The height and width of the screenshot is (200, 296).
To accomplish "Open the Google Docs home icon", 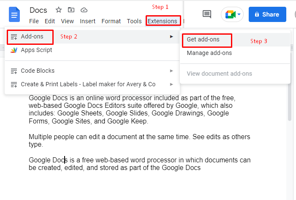I will pos(14,14).
